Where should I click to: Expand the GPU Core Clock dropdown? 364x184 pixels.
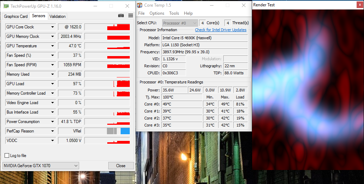[52, 27]
